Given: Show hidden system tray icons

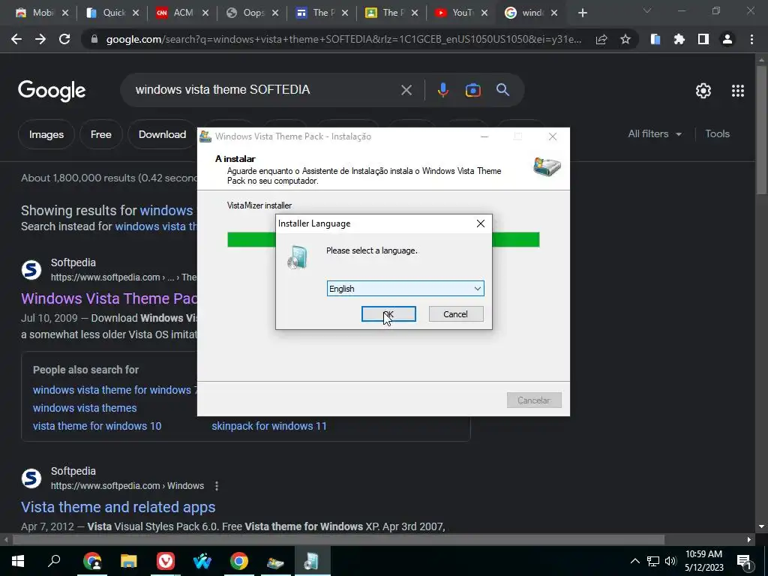Looking at the screenshot, I should [x=634, y=561].
